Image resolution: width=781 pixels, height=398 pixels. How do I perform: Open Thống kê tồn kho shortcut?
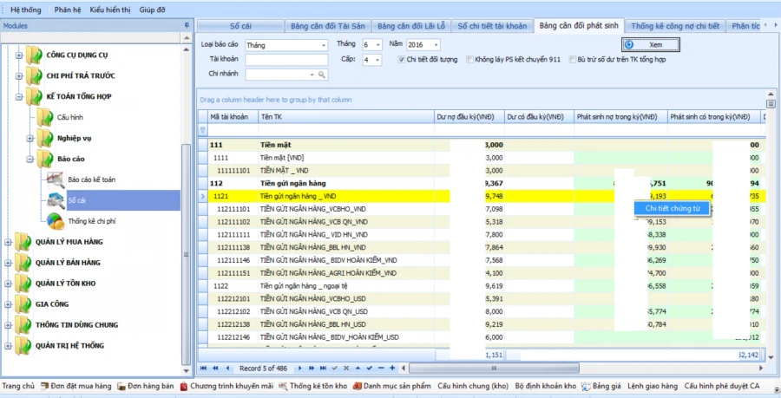tap(312, 386)
